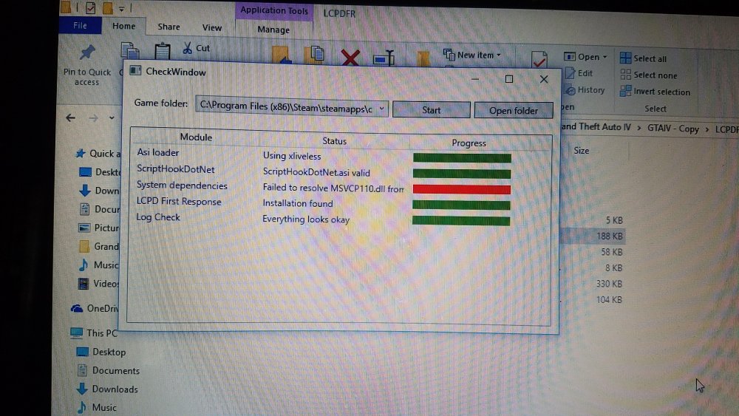This screenshot has width=739, height=416.
Task: Click the Size column header
Action: [x=581, y=150]
